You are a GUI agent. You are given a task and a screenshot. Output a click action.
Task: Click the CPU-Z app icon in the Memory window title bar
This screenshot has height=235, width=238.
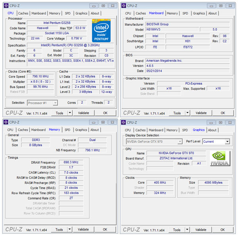tap(6, 122)
